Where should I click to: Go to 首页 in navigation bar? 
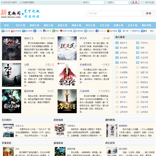coord(6,25)
